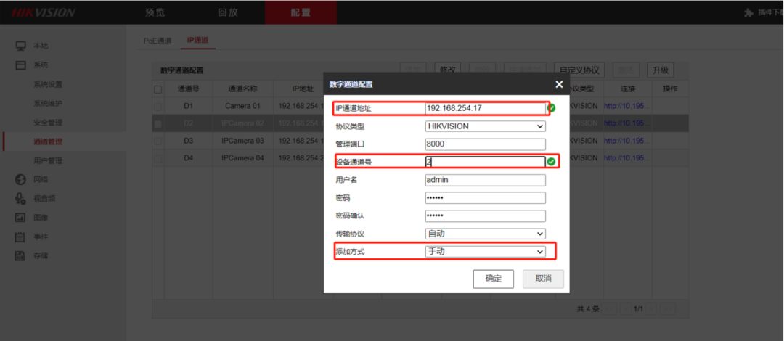Click the 确定 confirm button
784x341 pixels.
(x=493, y=279)
